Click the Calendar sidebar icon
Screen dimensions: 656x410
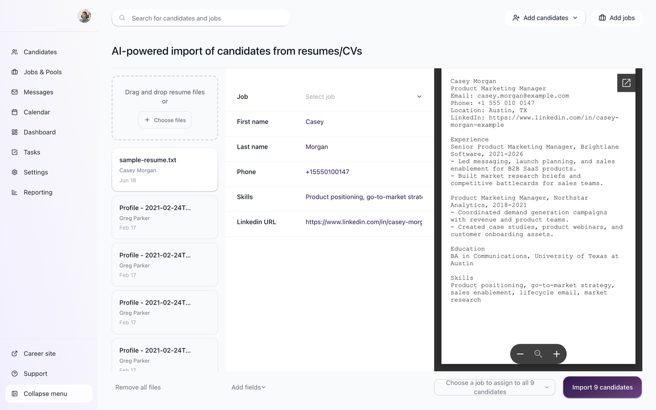pos(15,112)
